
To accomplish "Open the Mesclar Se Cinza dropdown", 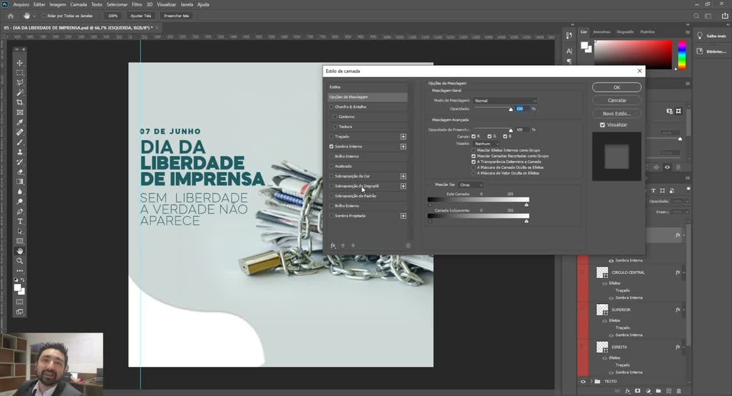I will pos(471,185).
